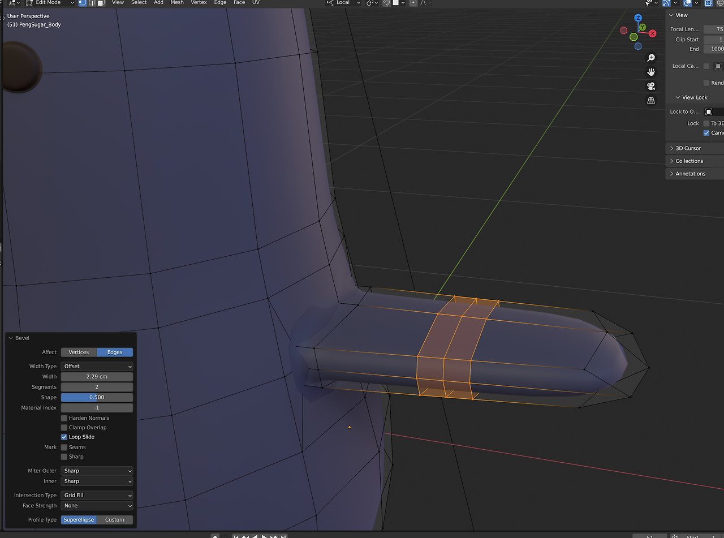The image size is (724, 538).
Task: Toggle proportional editing in the header
Action: [x=413, y=3]
